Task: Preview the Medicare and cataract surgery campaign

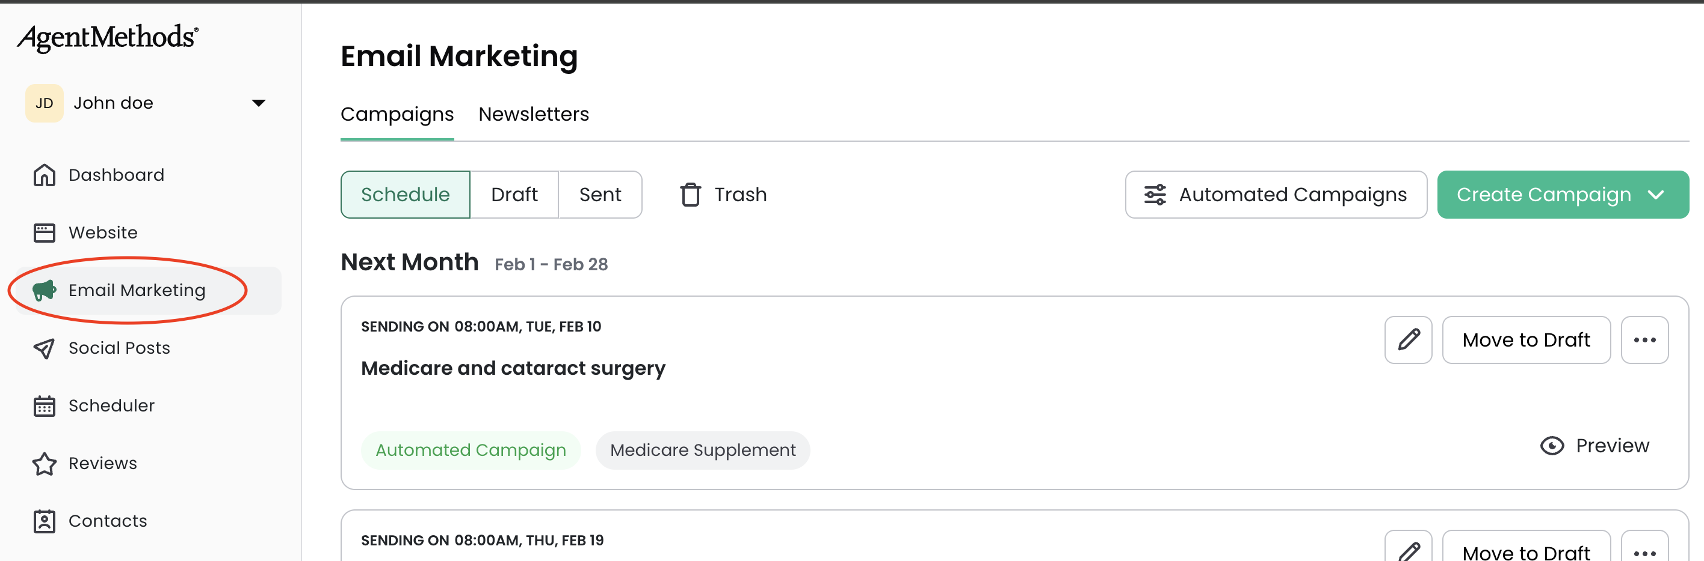Action: 1594,446
